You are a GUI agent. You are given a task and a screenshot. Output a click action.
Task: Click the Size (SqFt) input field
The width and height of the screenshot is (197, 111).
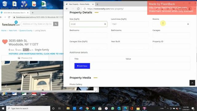(88, 24)
